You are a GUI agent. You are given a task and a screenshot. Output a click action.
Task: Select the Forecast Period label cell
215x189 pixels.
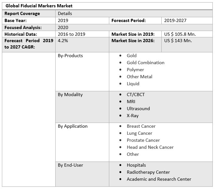click(129, 20)
